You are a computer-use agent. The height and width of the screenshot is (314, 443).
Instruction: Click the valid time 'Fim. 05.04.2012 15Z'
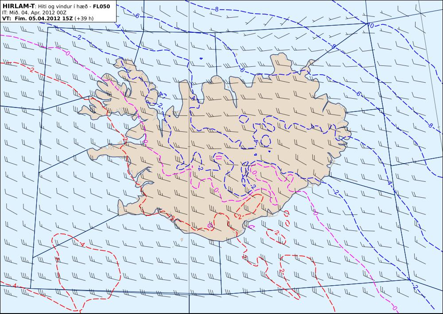coord(43,19)
